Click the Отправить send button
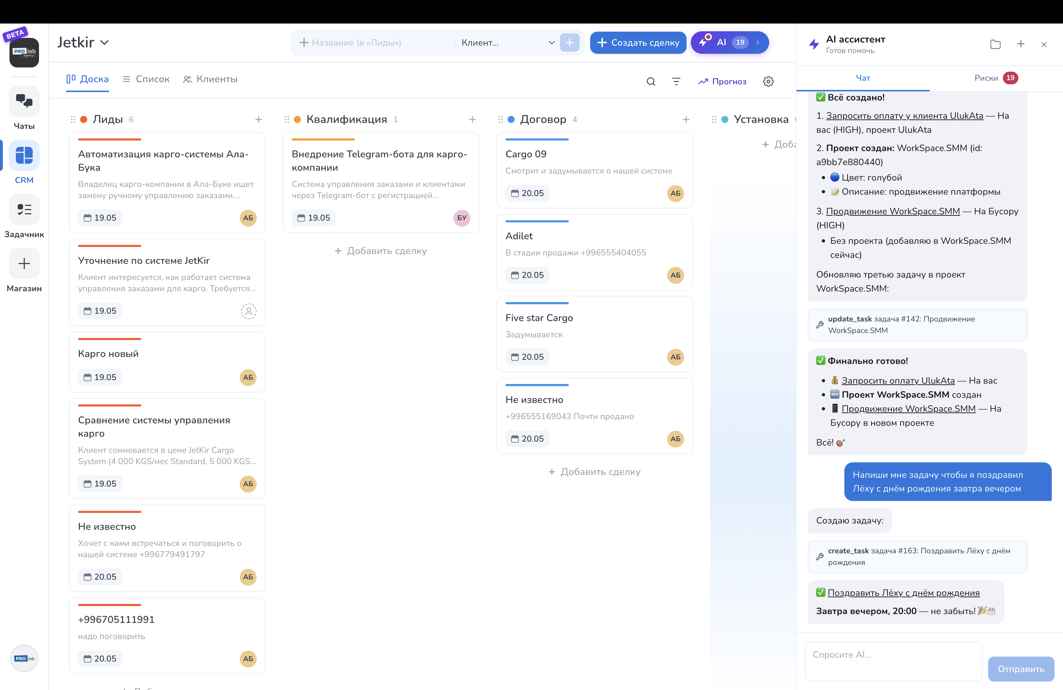Screen dimensions: 1063x690 tap(1021, 669)
